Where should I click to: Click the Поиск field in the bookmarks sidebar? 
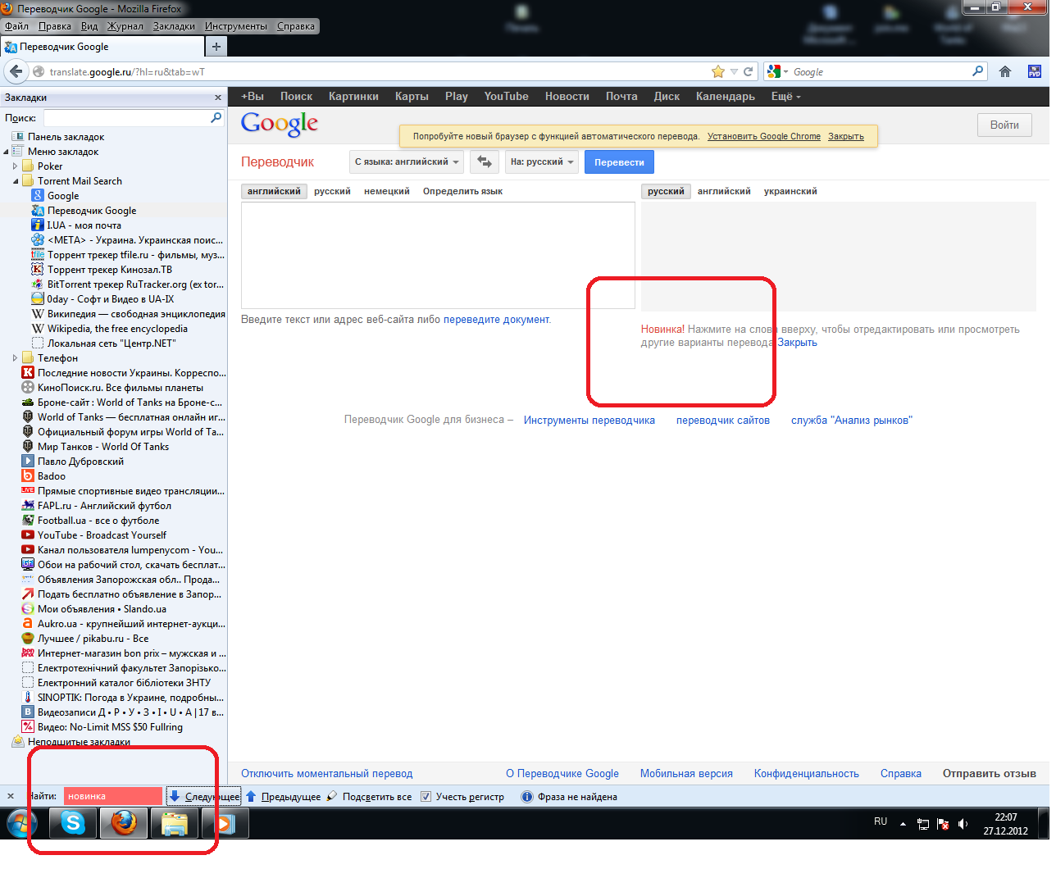coord(127,117)
